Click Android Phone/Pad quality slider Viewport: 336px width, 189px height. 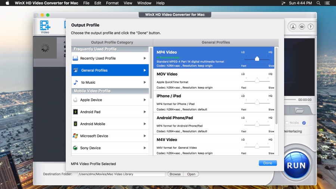click(x=257, y=124)
